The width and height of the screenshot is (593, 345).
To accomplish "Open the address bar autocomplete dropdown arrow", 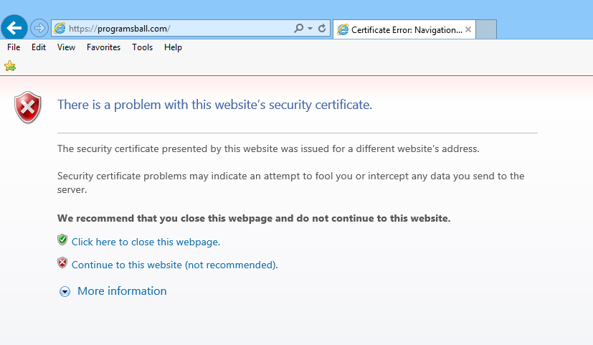I will [310, 29].
